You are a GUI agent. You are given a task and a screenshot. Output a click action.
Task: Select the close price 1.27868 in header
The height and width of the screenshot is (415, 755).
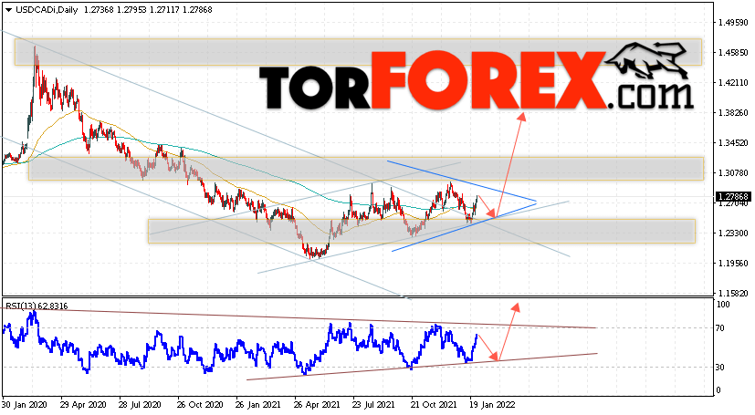coord(197,10)
